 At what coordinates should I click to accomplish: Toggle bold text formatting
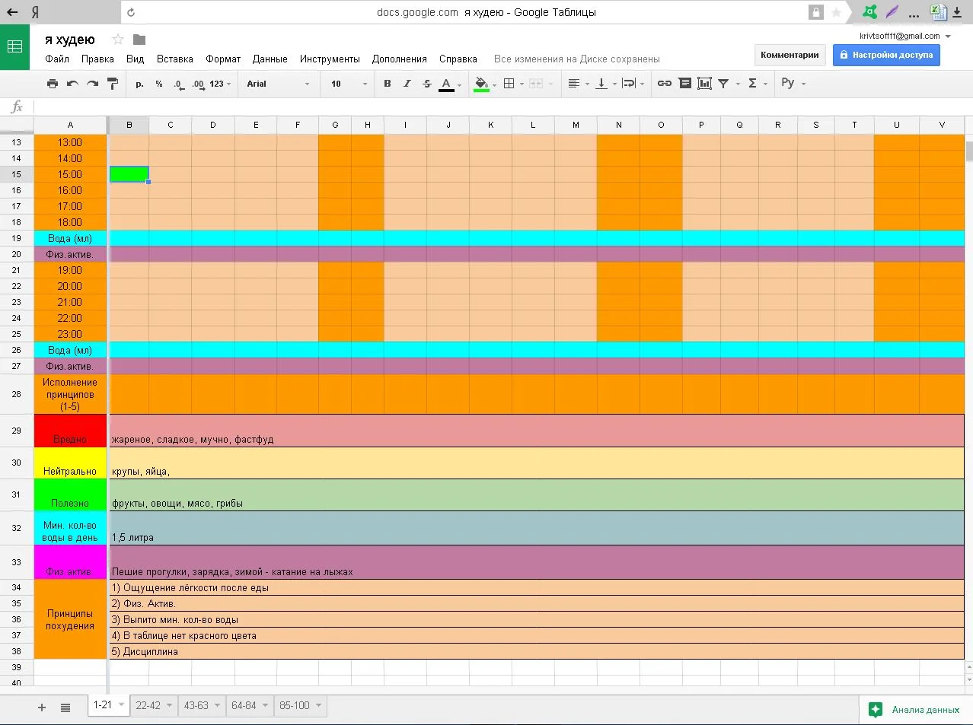(387, 84)
